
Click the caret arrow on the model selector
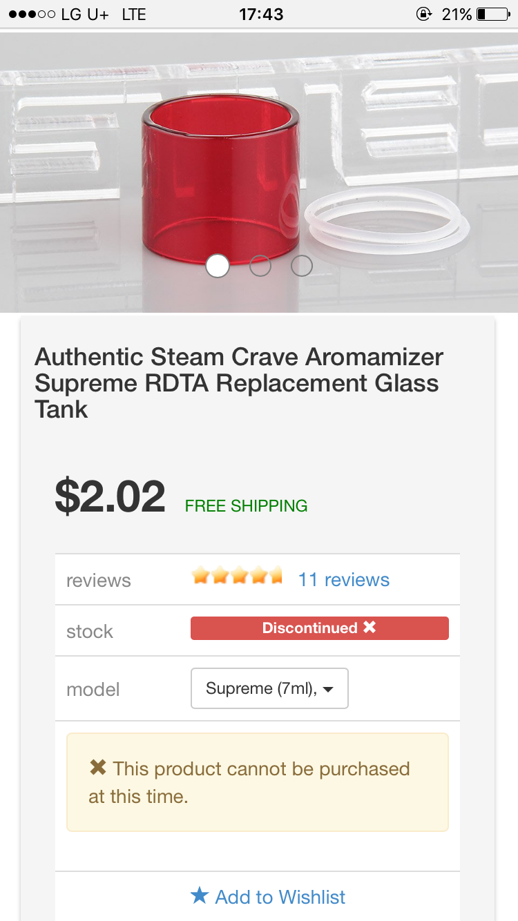click(328, 690)
